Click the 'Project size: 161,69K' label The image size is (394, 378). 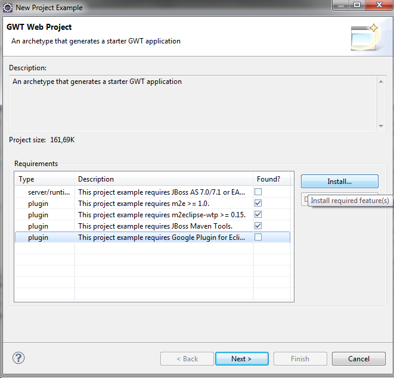[x=42, y=140]
